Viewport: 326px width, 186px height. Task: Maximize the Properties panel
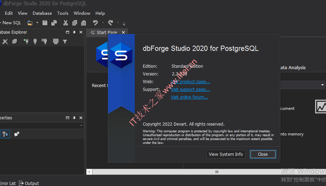[67, 118]
